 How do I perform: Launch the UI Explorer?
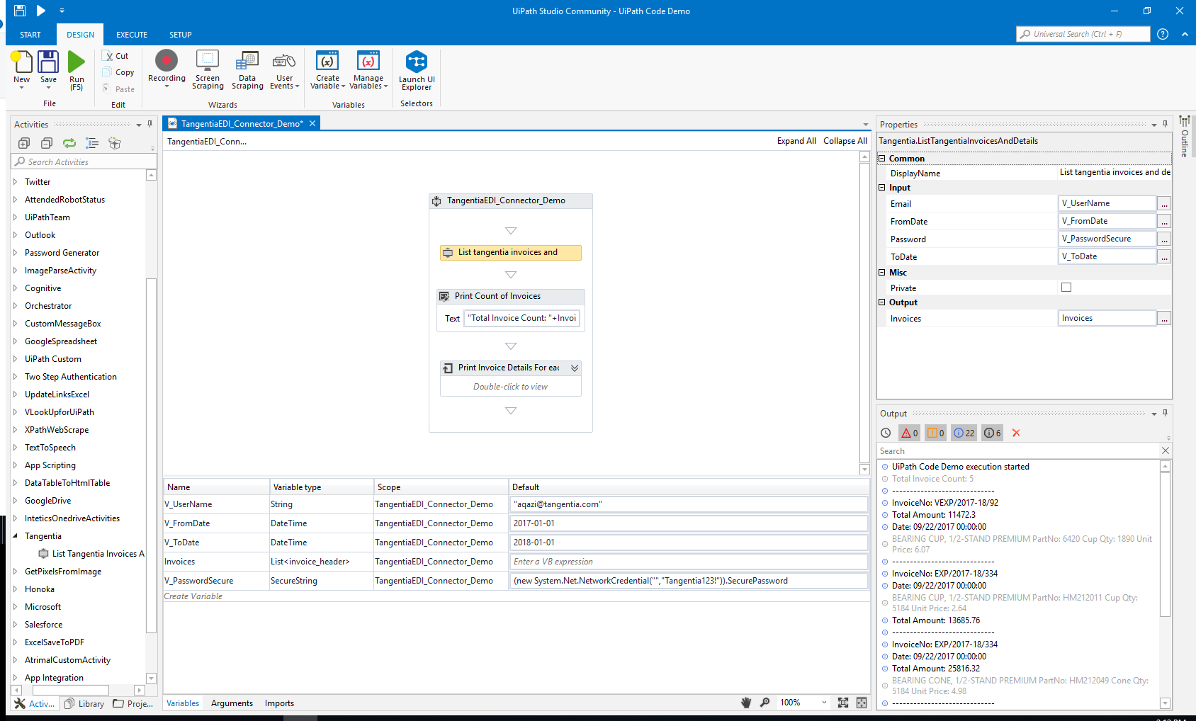point(417,62)
